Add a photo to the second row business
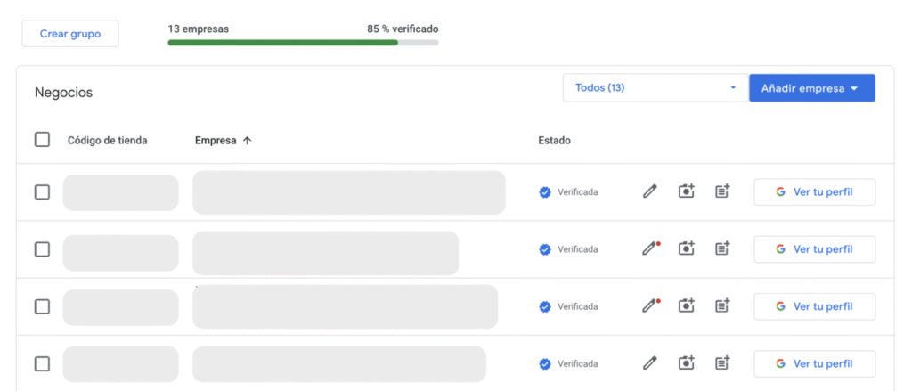The image size is (912, 391). pyautogui.click(x=687, y=248)
